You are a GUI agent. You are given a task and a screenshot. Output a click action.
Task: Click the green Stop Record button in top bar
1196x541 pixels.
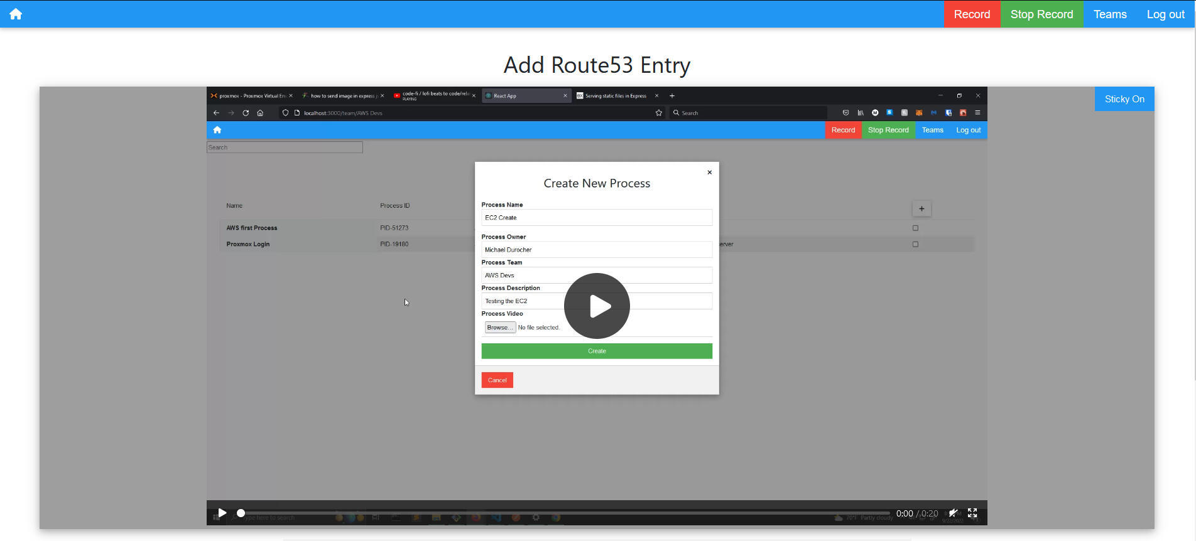(1041, 14)
